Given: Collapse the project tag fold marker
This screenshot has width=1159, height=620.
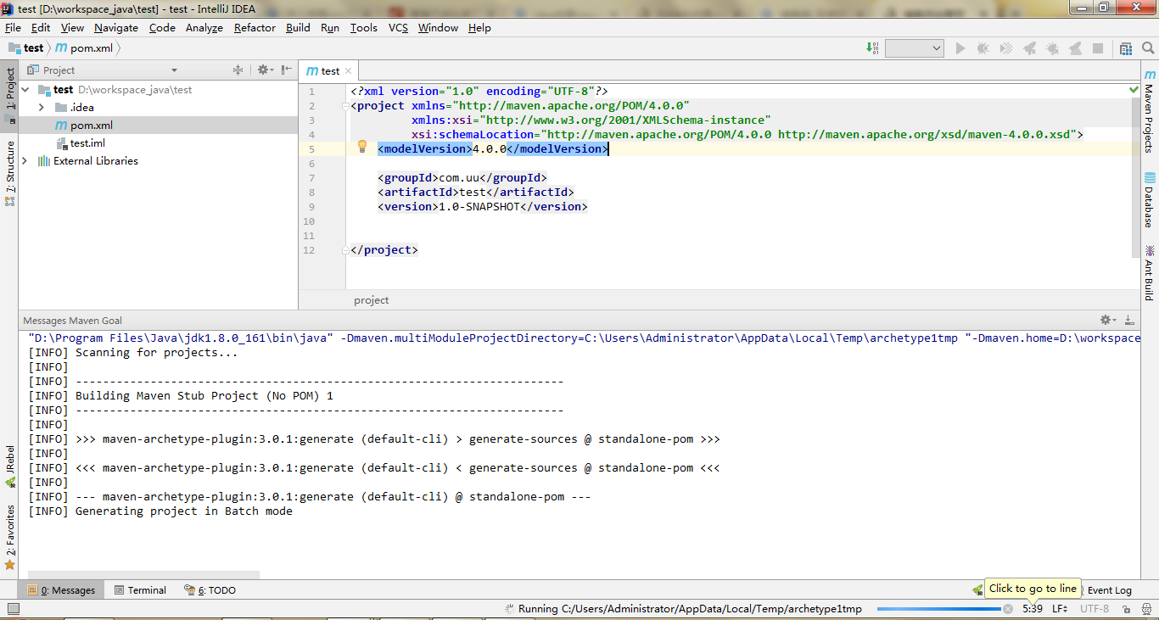Looking at the screenshot, I should [344, 106].
